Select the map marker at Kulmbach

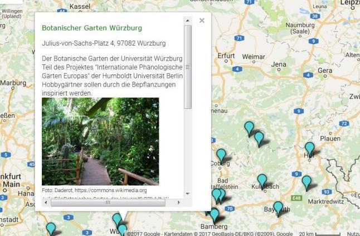click(x=262, y=180)
